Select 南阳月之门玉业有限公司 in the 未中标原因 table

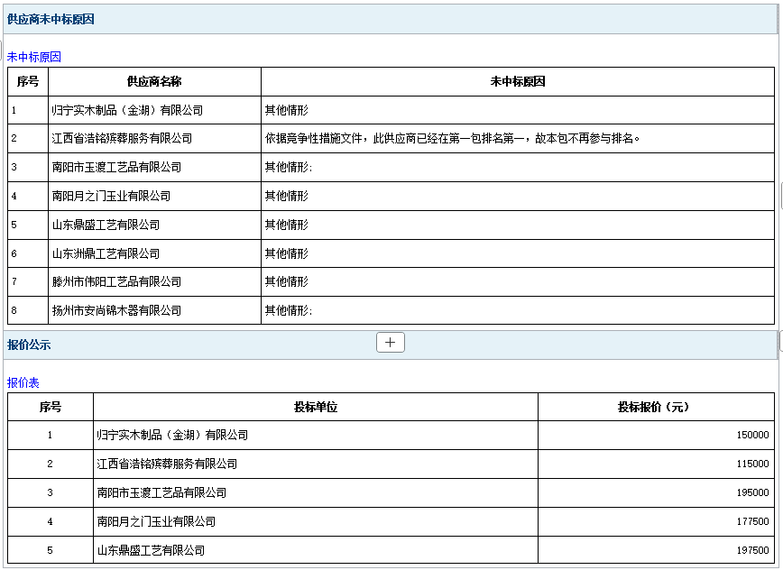[x=111, y=196]
